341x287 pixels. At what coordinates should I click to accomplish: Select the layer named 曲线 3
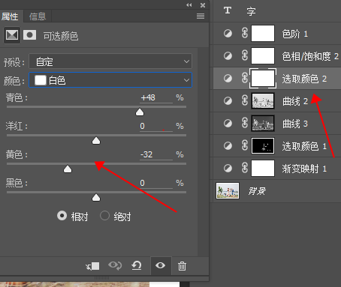(x=295, y=124)
